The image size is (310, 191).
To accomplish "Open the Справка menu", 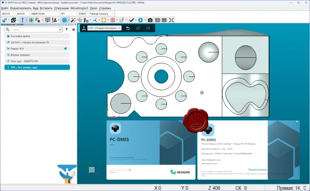I will click(105, 8).
